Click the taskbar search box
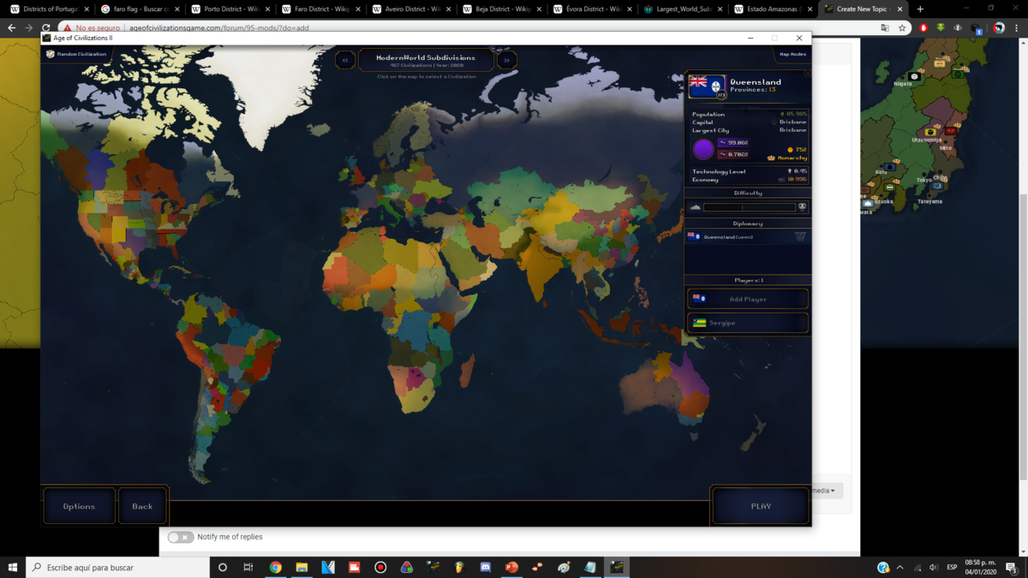This screenshot has height=578, width=1028. (118, 567)
